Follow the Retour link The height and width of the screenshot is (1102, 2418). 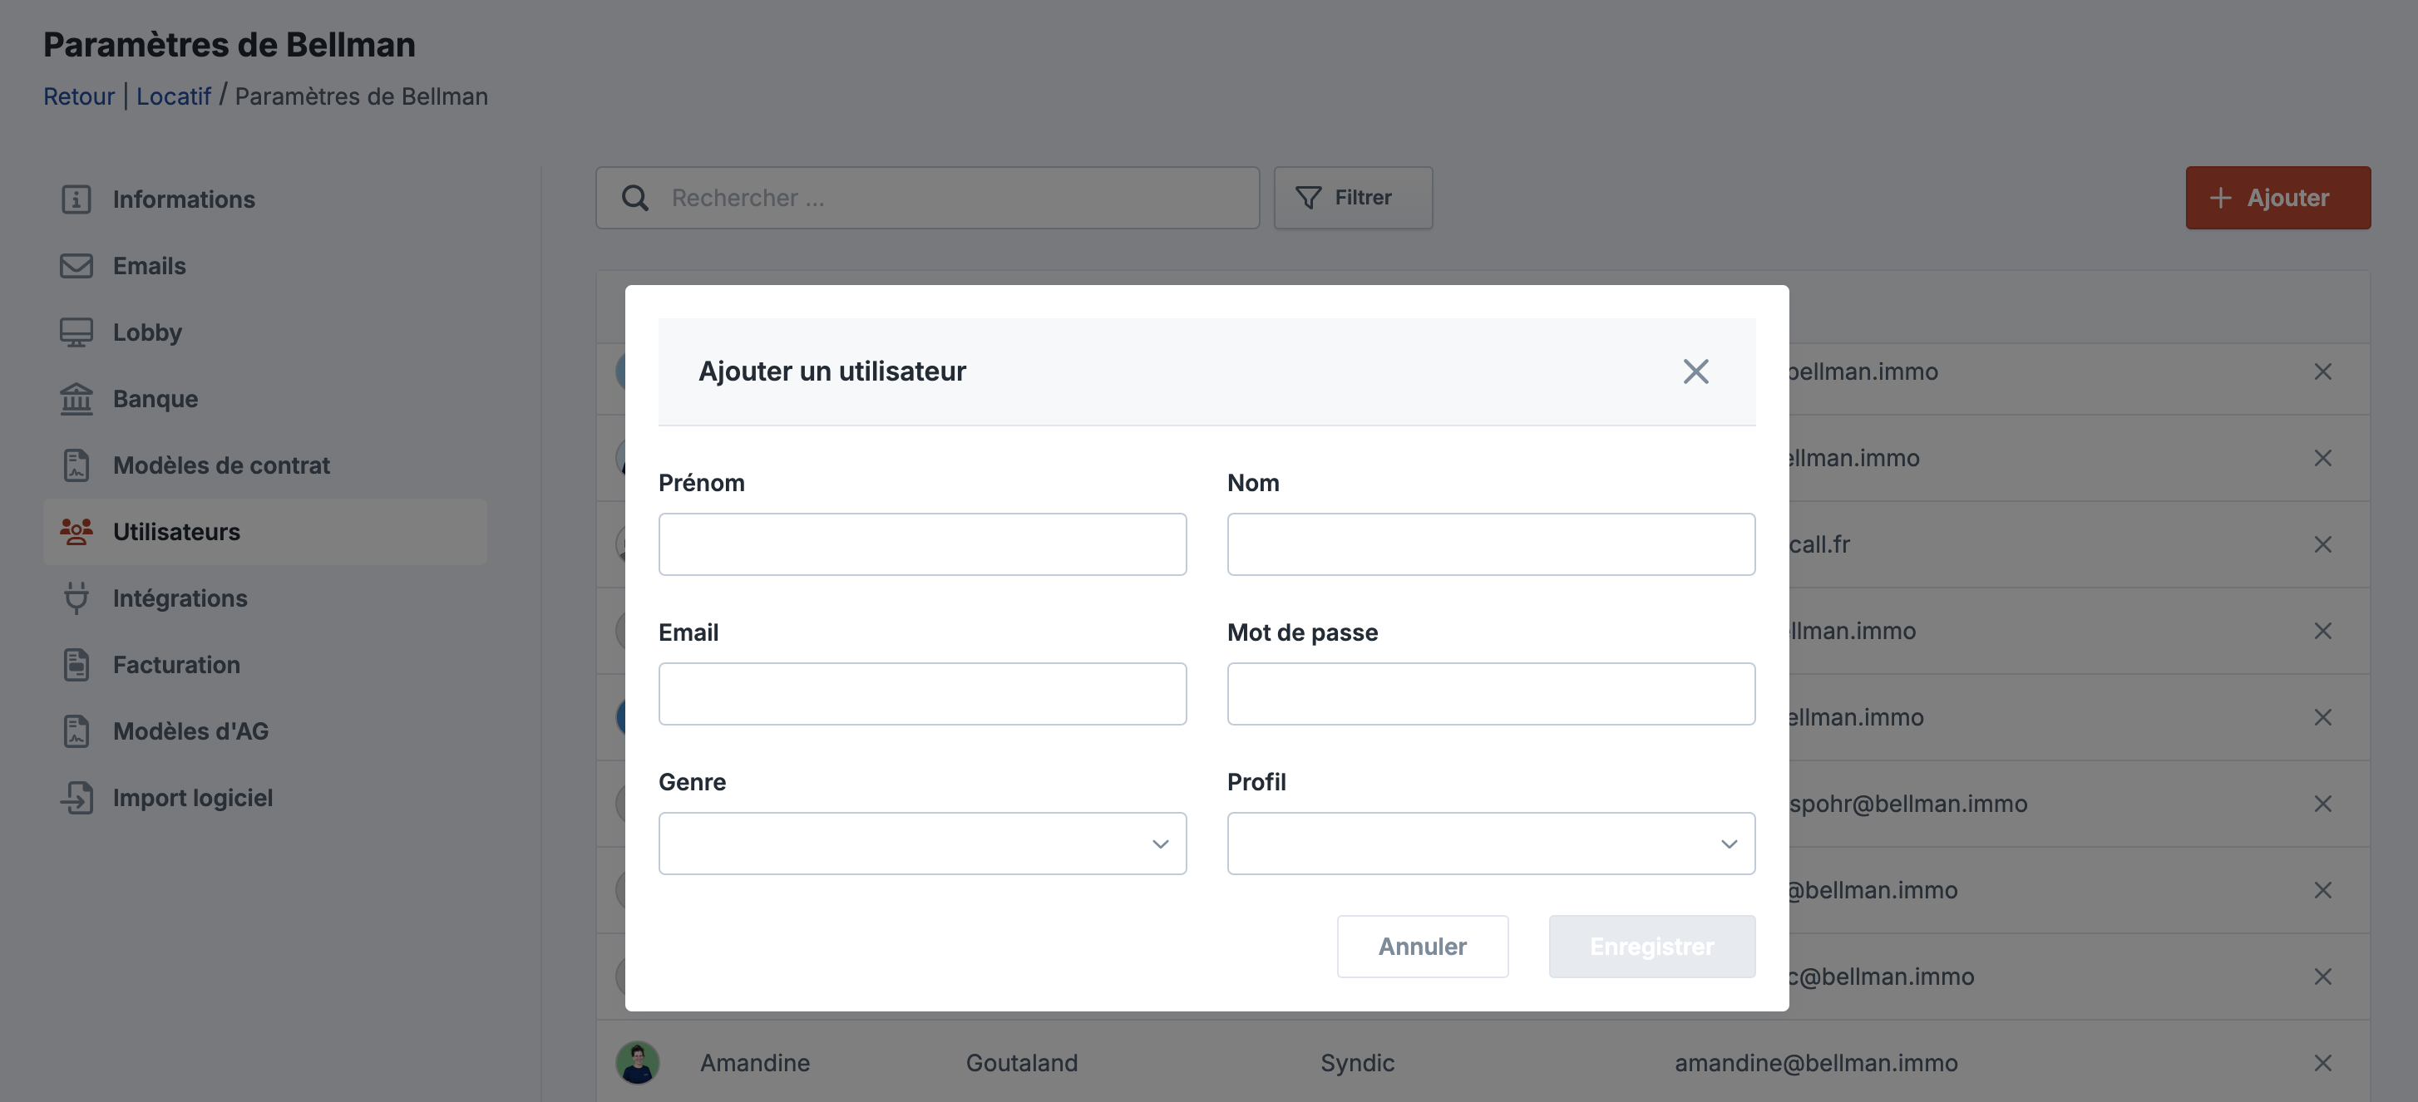click(79, 96)
